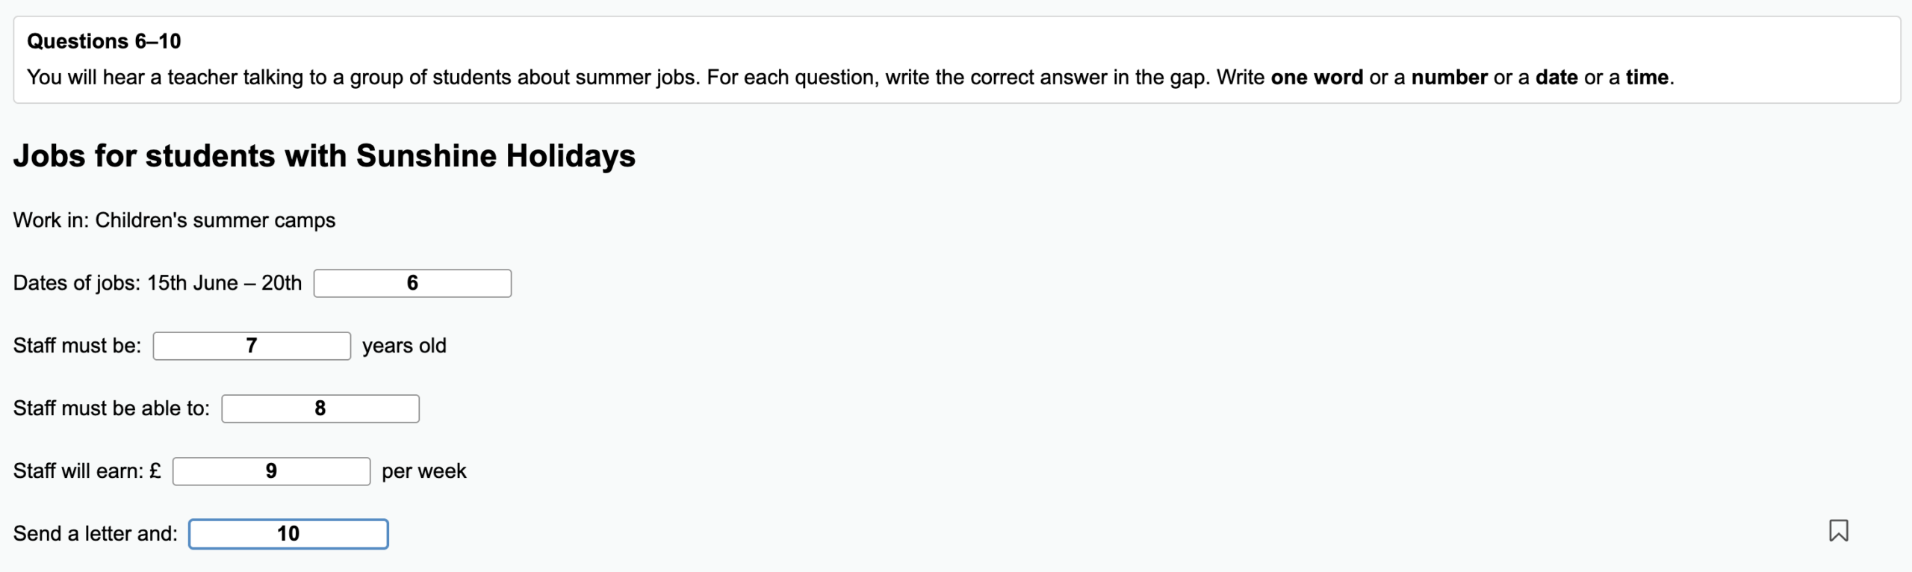The image size is (1912, 572).
Task: Click the 'Staff will earn: £' label
Action: click(x=87, y=471)
